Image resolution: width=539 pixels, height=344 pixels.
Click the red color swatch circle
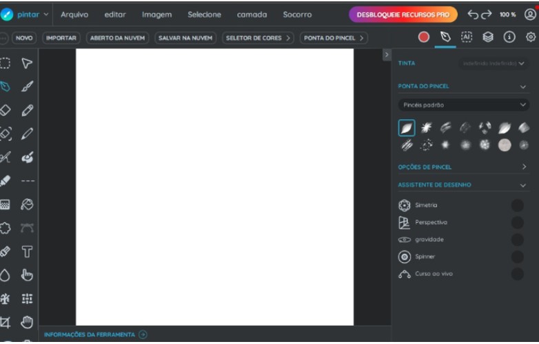pos(423,36)
